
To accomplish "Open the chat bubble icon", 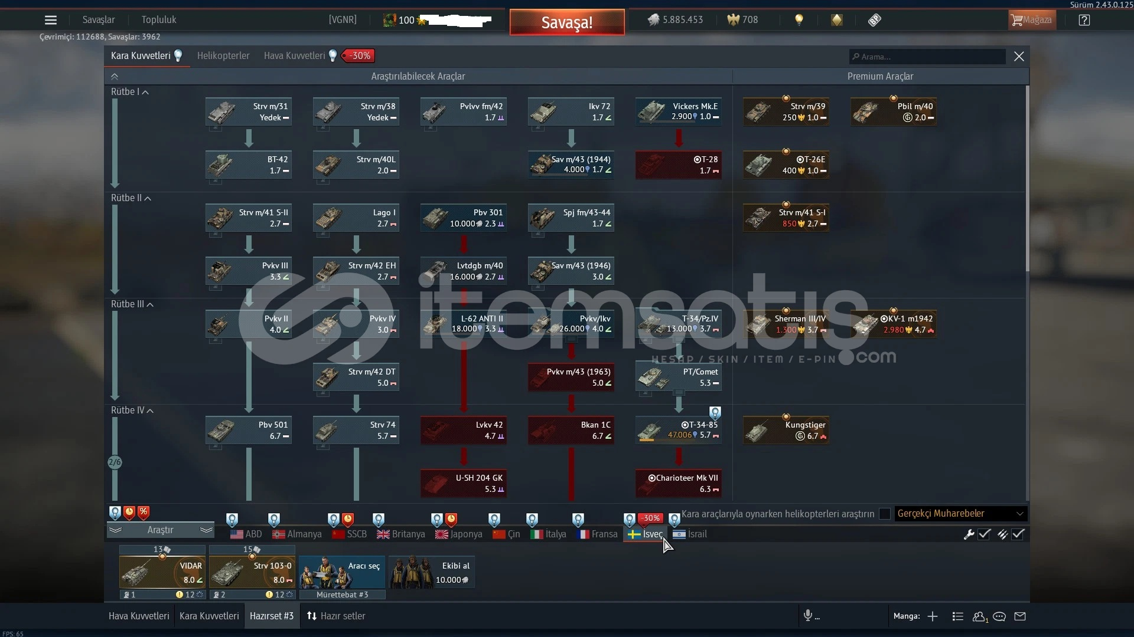I will [999, 616].
